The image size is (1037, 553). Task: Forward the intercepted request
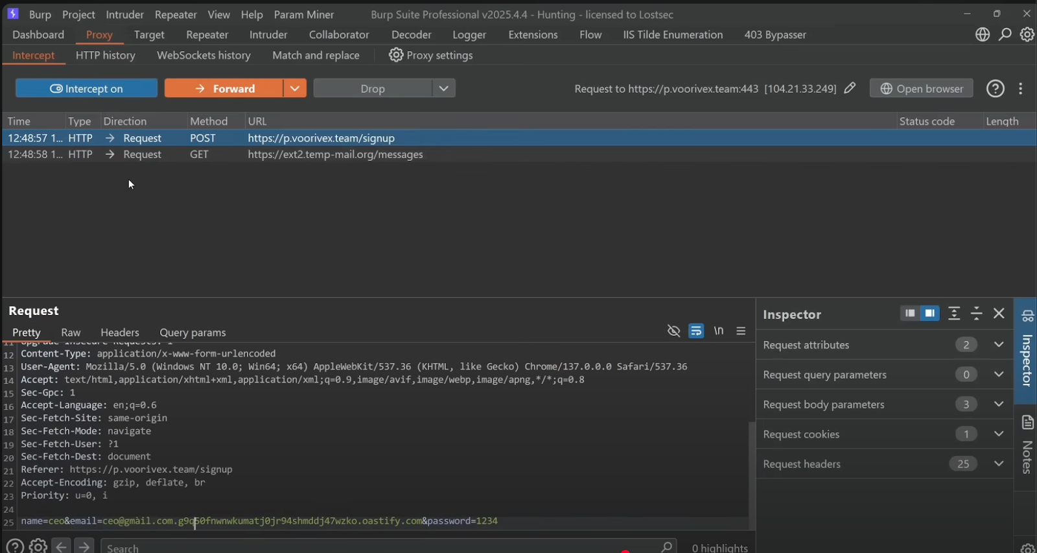224,88
